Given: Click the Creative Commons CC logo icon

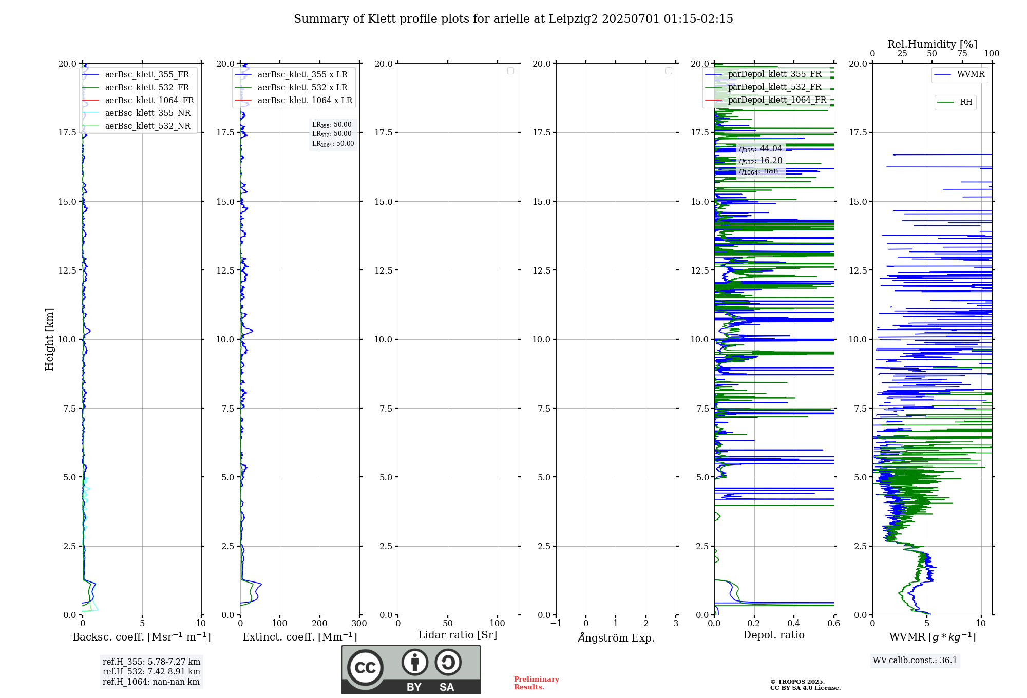Looking at the screenshot, I should coord(365,667).
